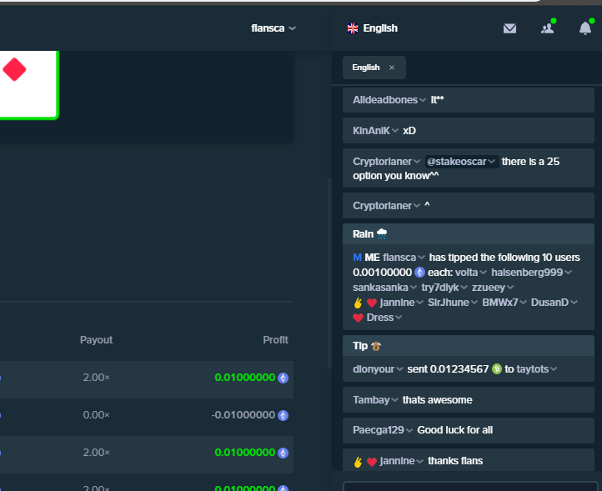The width and height of the screenshot is (602, 491).
Task: Click the game panel vertical scrollbar
Action: pos(329,273)
